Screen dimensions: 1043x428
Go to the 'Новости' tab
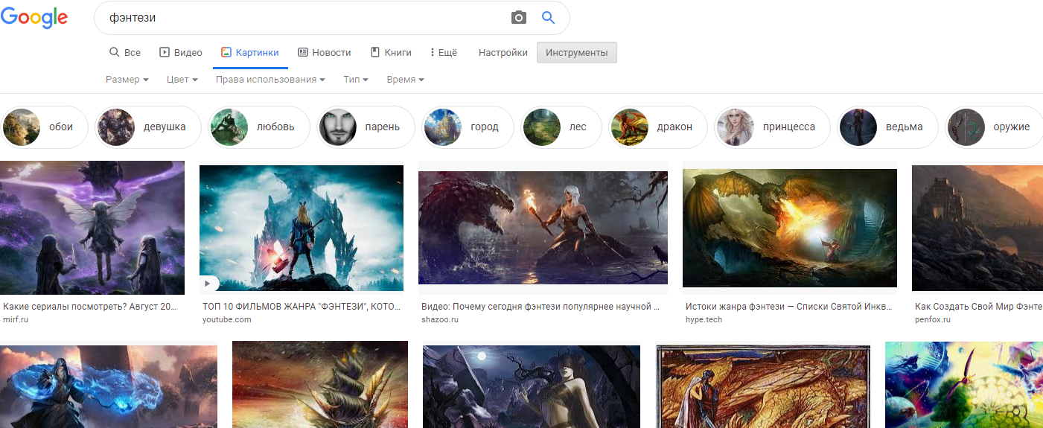(324, 53)
